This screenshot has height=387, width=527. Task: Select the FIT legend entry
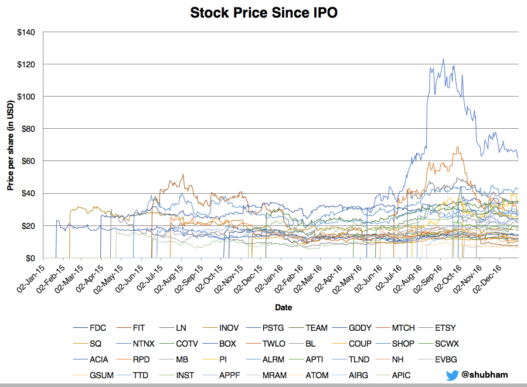point(141,328)
